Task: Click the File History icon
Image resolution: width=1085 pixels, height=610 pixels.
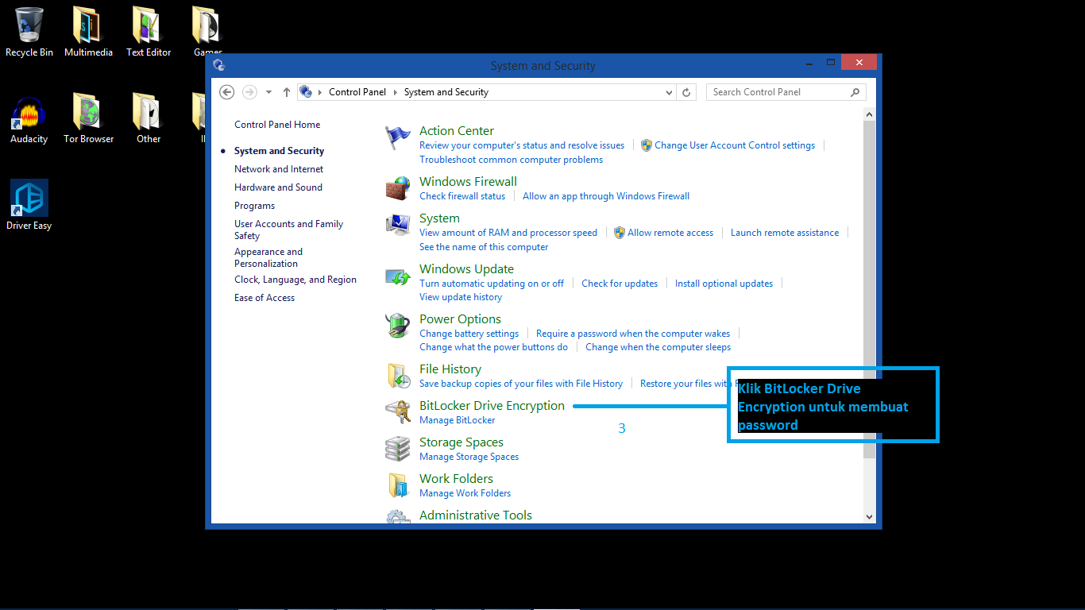Action: [398, 376]
